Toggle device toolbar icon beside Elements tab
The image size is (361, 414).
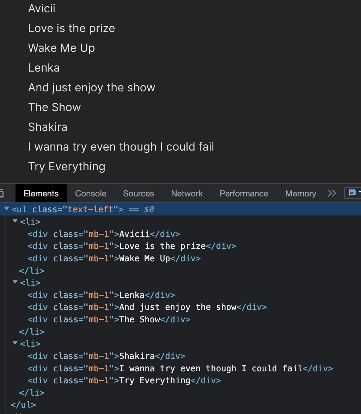click(x=1, y=194)
